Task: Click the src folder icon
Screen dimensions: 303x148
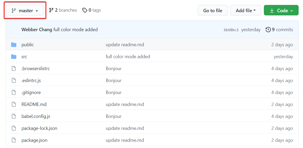Action: click(x=14, y=57)
